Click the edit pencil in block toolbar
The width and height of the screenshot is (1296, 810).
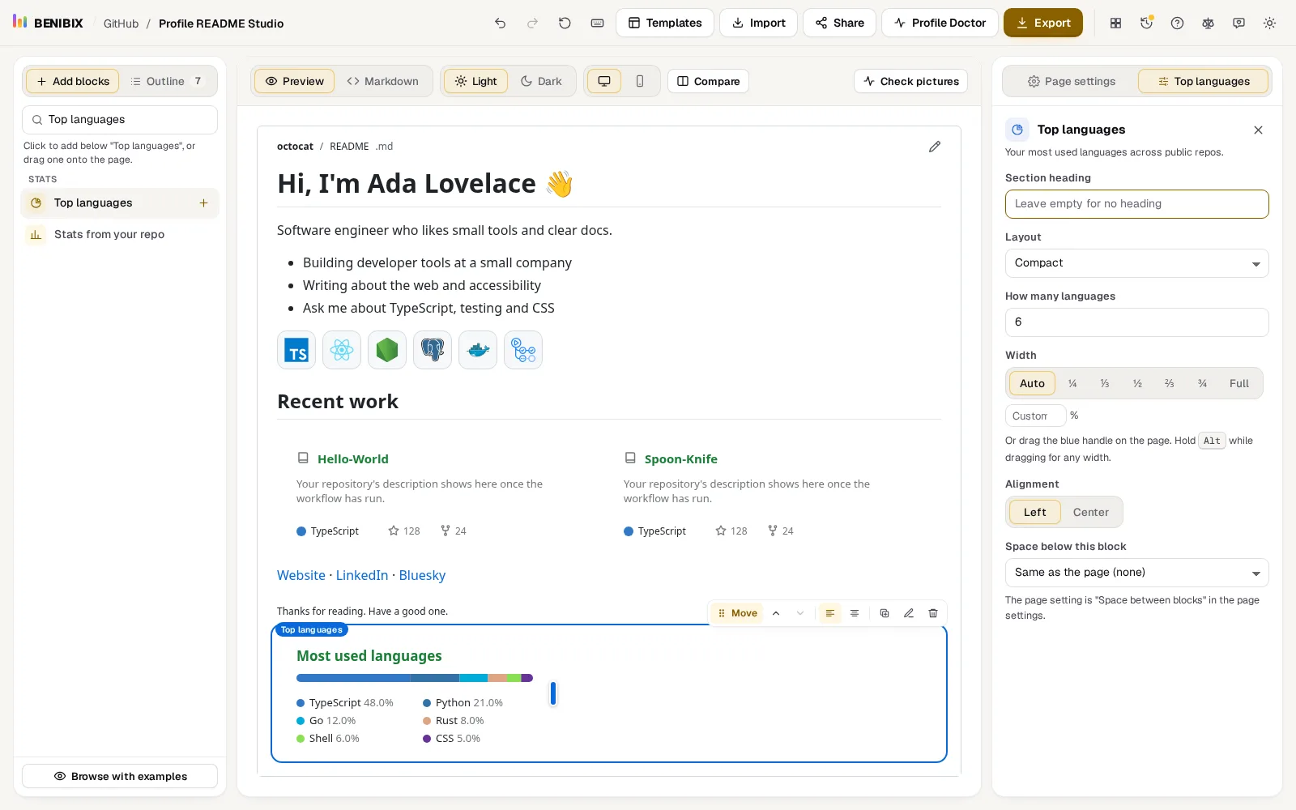(909, 613)
